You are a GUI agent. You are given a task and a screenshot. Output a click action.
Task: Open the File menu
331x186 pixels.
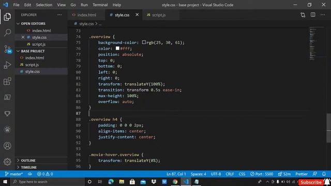tap(16, 5)
